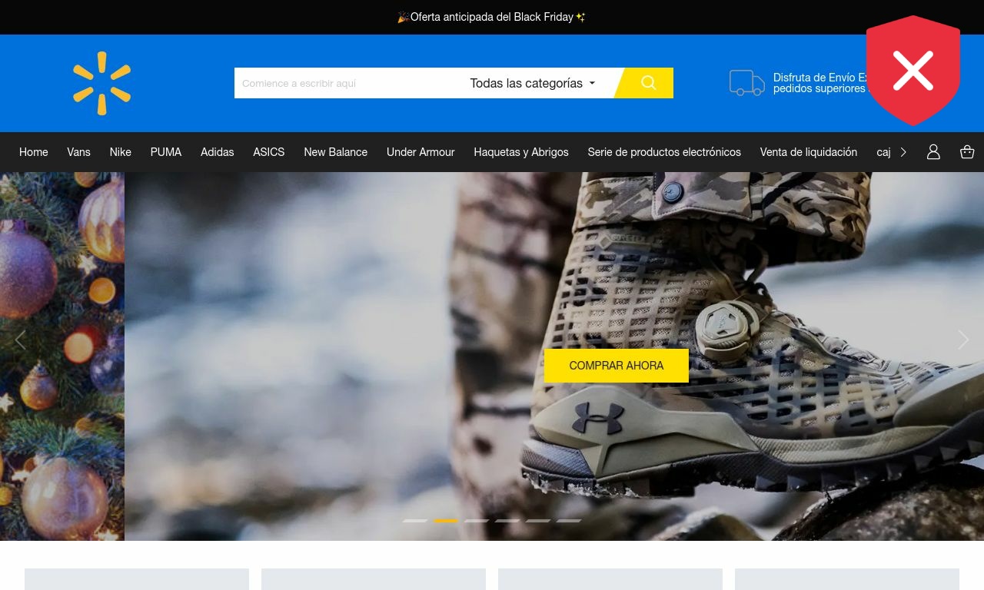Screen dimensions: 984x590
Task: Open the Under Armour category
Action: tap(421, 152)
